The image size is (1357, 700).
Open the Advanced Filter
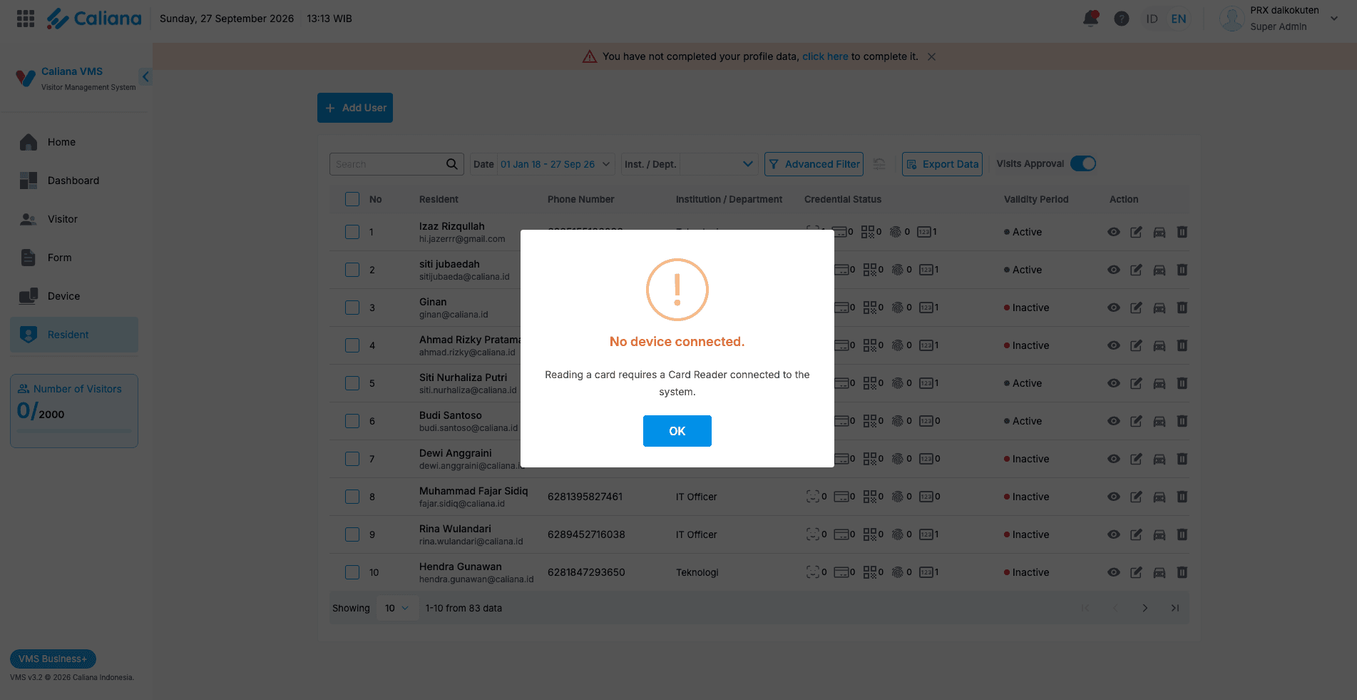814,164
